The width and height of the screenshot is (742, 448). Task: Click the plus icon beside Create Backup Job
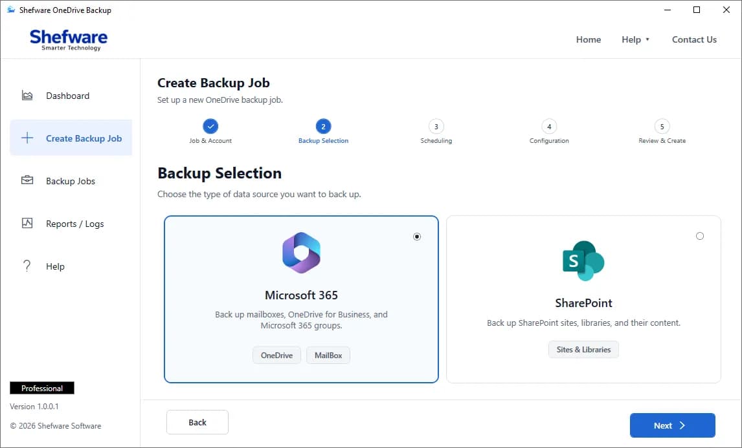(27, 138)
